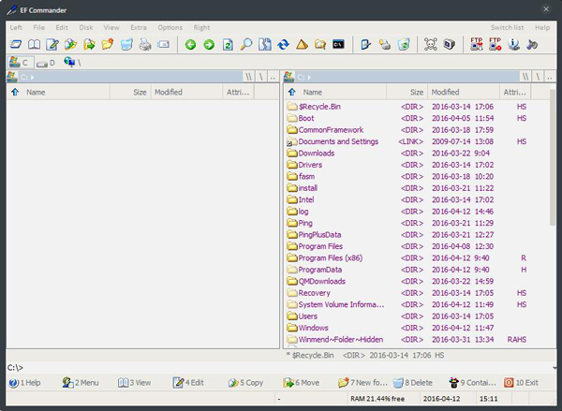Sort left panel by Size column
This screenshot has height=411, width=562.
coord(130,92)
